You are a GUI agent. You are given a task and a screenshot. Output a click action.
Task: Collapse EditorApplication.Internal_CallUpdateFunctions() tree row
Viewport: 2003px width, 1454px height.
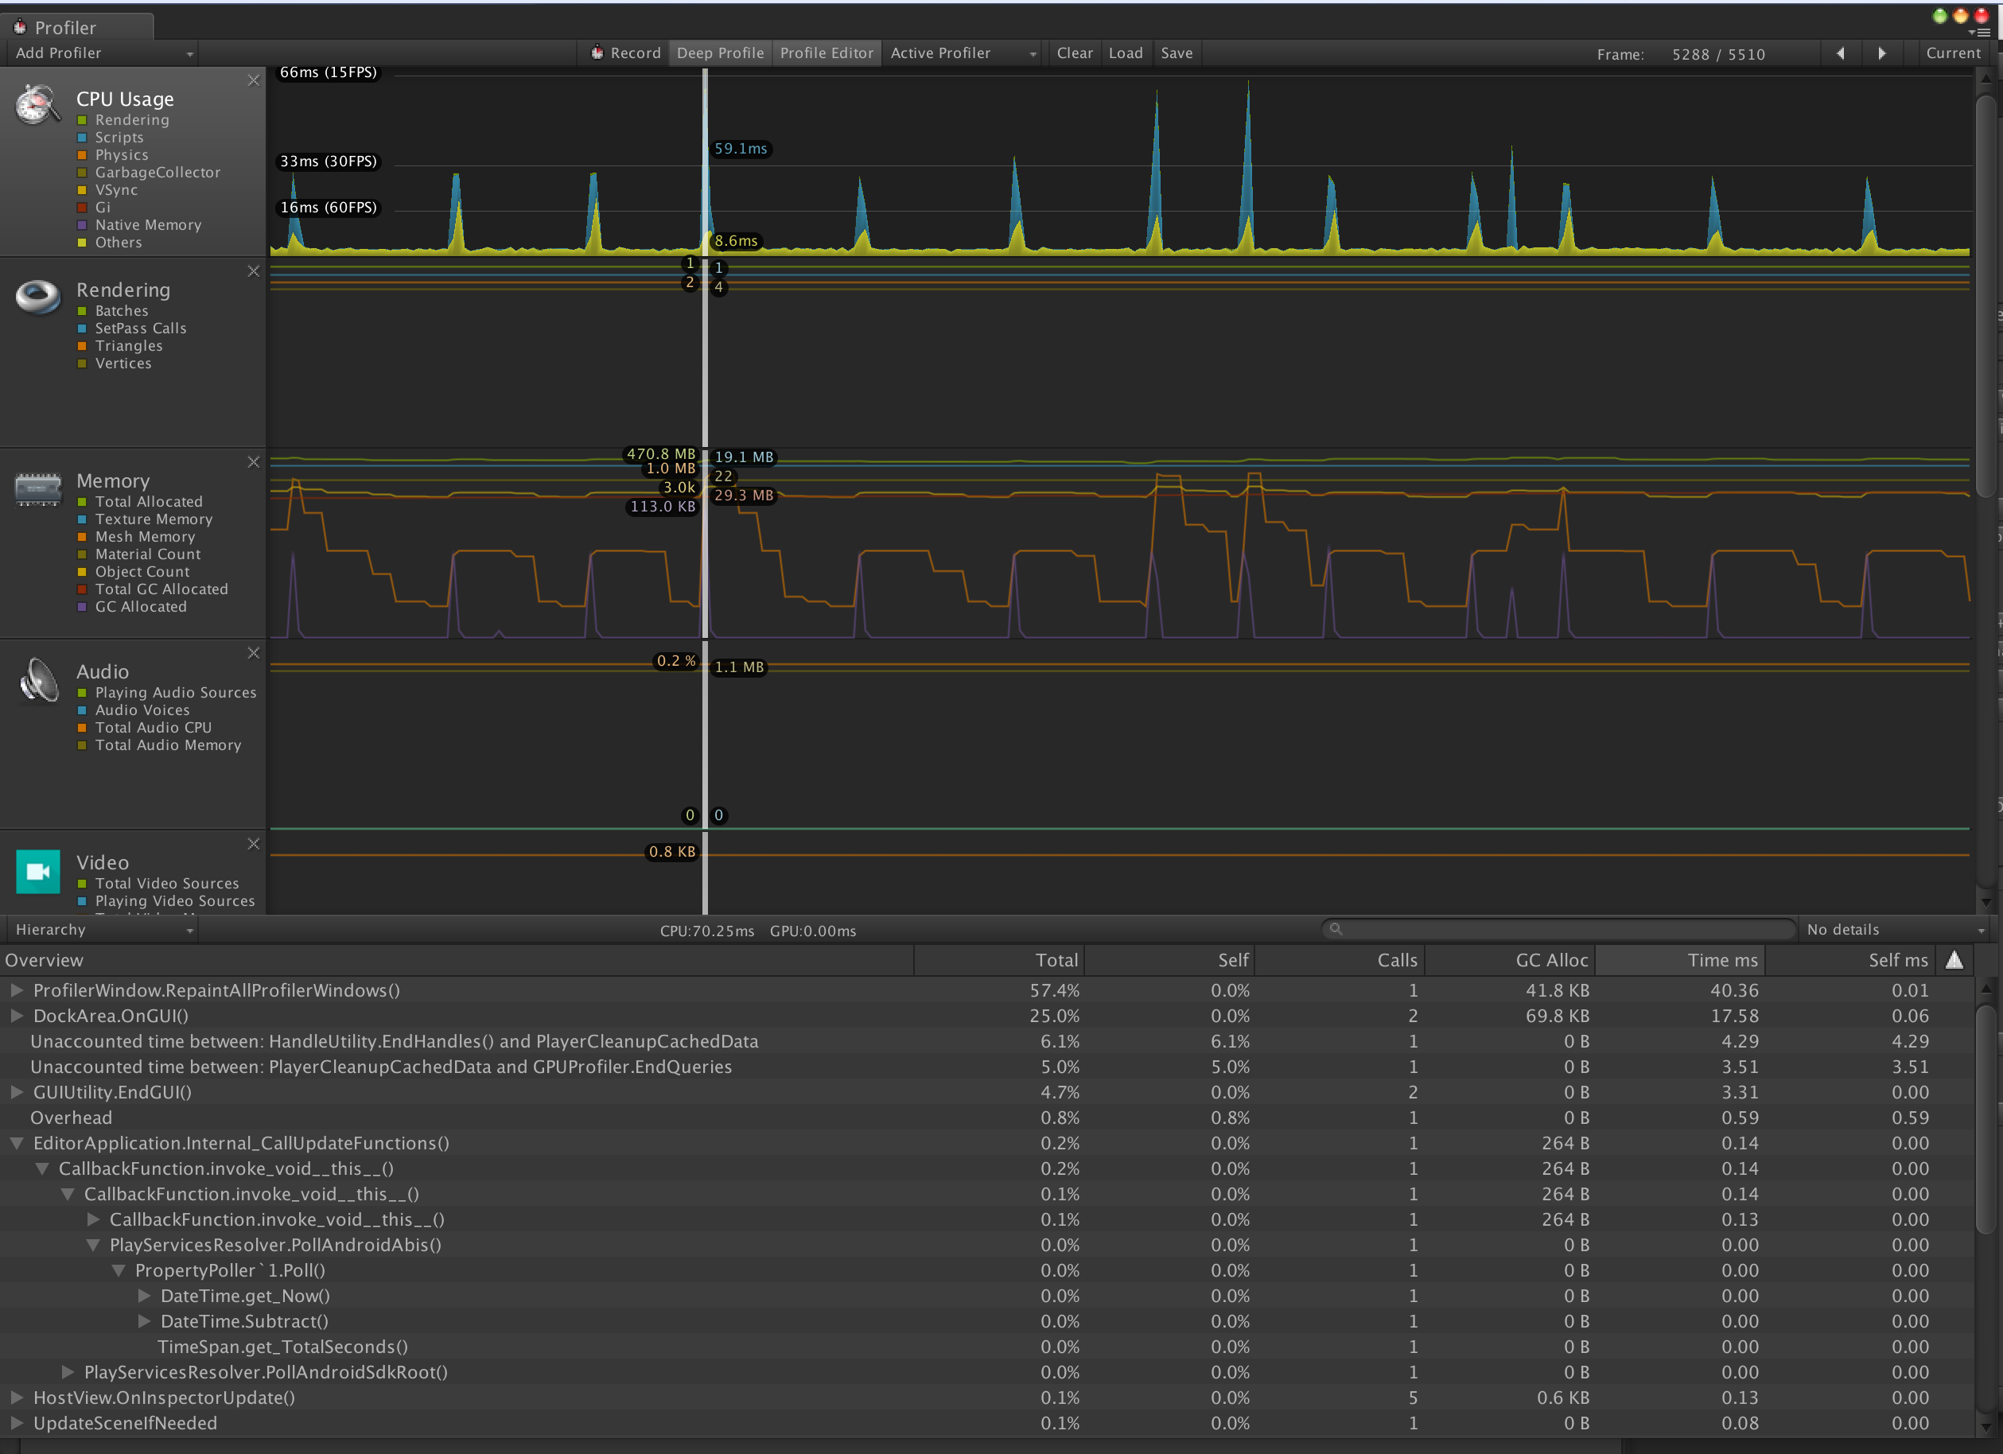pyautogui.click(x=16, y=1143)
